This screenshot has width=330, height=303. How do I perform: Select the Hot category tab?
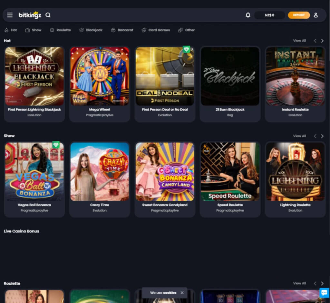[11, 30]
